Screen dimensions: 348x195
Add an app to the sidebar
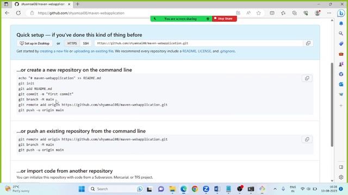[x=341, y=106]
